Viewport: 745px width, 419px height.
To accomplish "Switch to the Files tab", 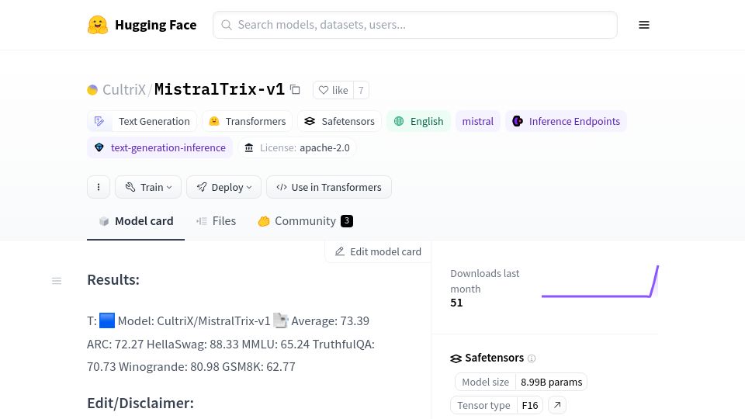I will 217,221.
